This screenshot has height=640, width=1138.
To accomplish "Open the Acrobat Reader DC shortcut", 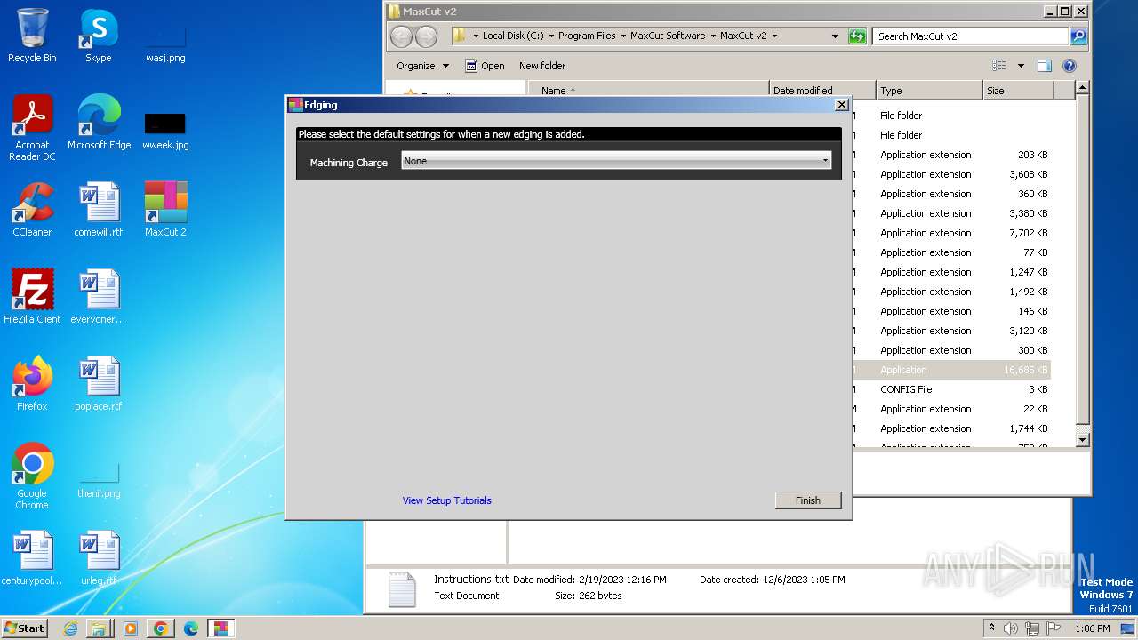I will tap(32, 129).
